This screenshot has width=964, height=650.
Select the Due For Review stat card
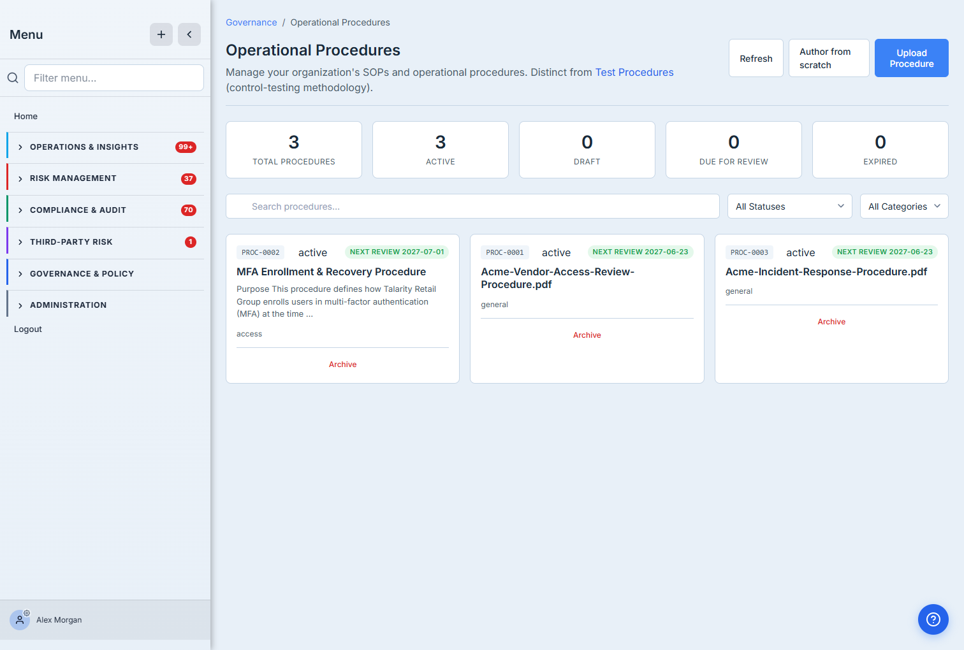click(x=734, y=150)
